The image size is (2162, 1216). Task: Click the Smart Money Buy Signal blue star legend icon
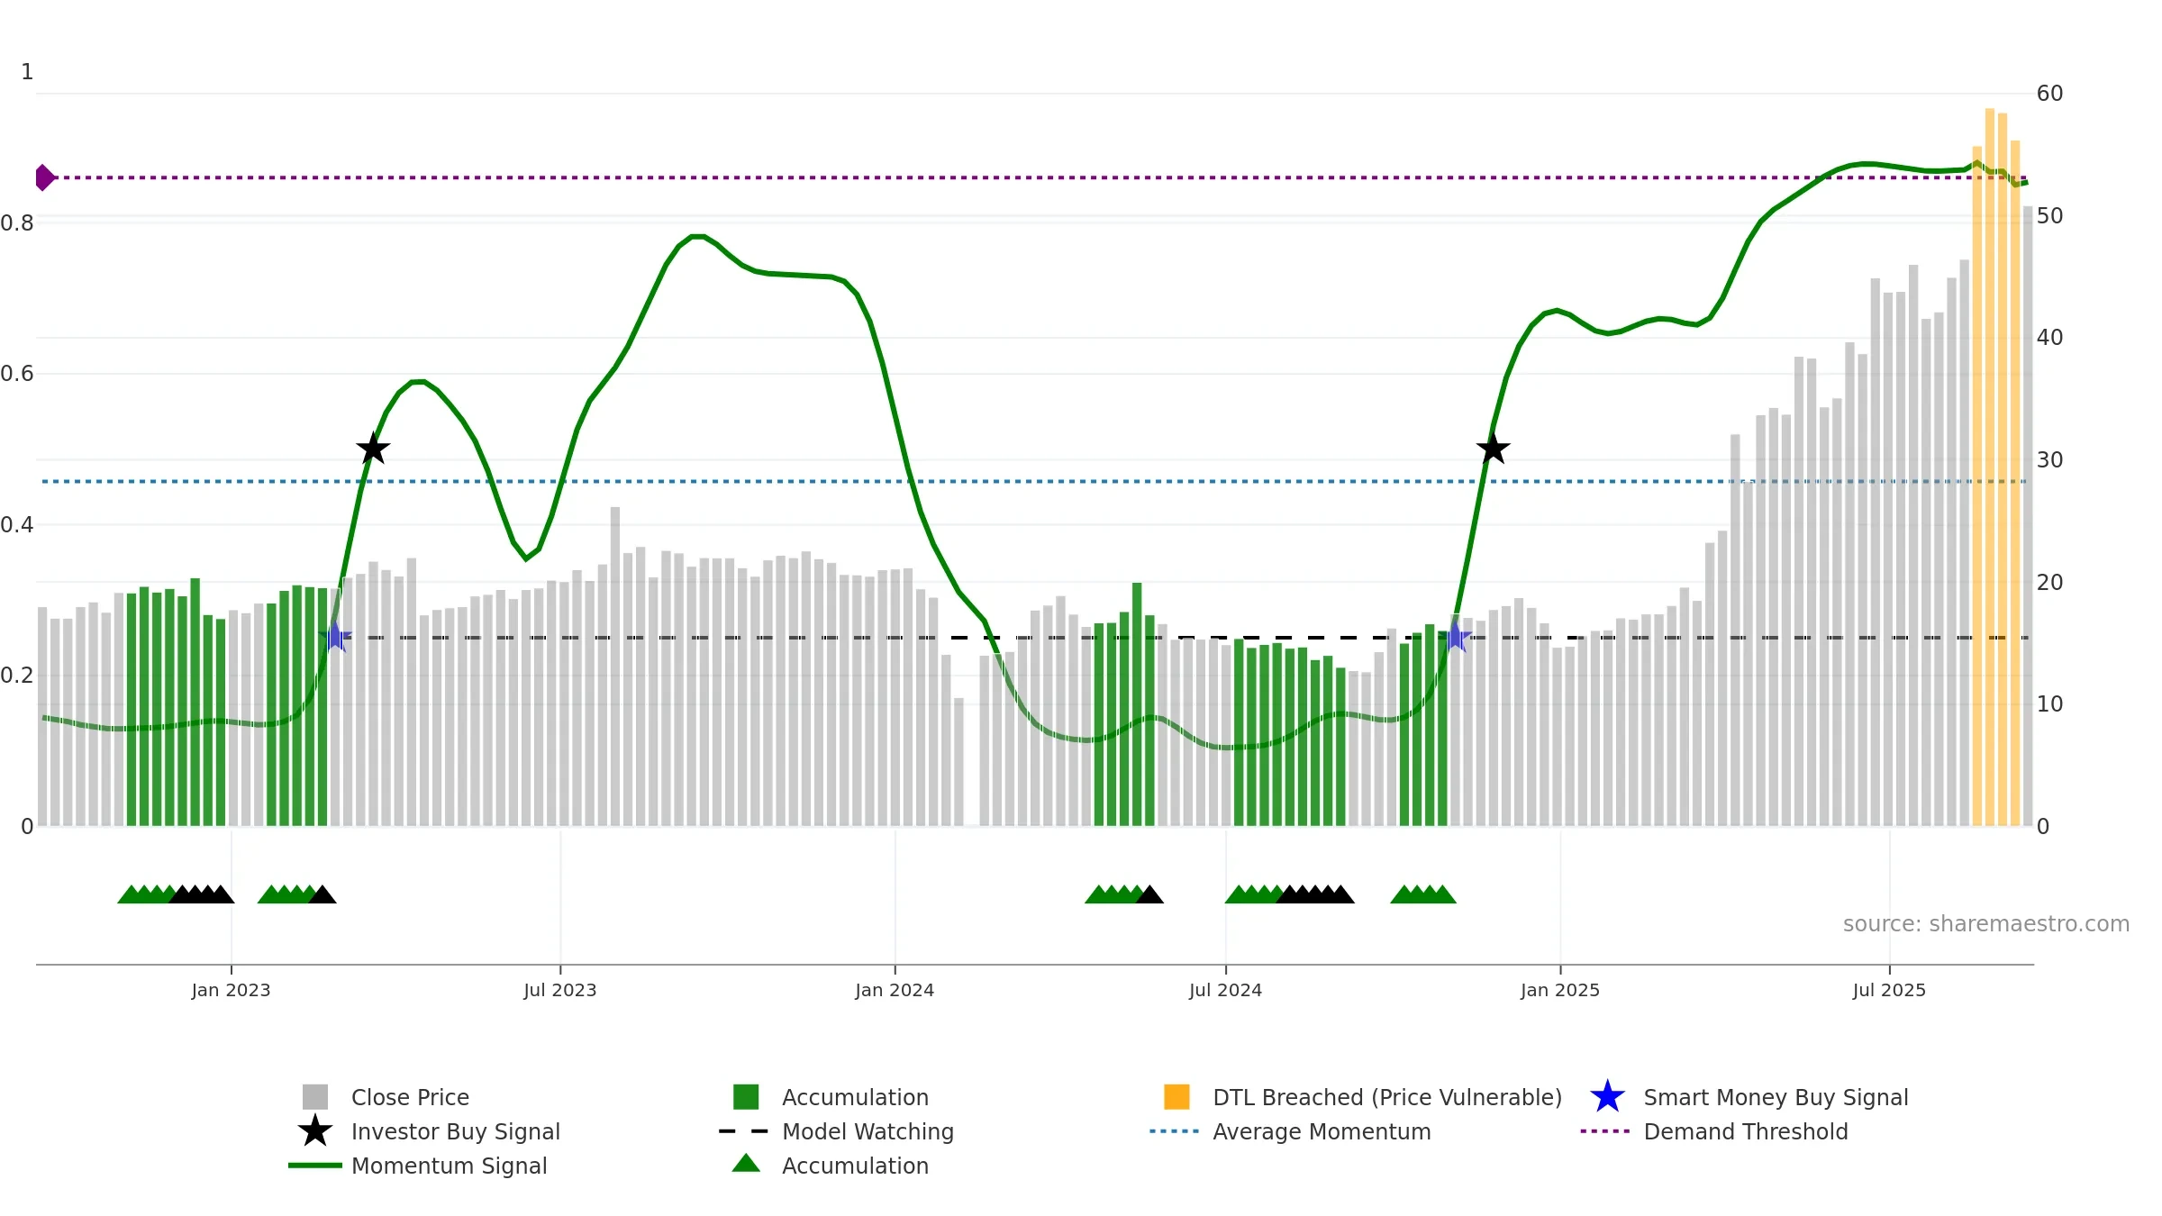point(1607,1096)
